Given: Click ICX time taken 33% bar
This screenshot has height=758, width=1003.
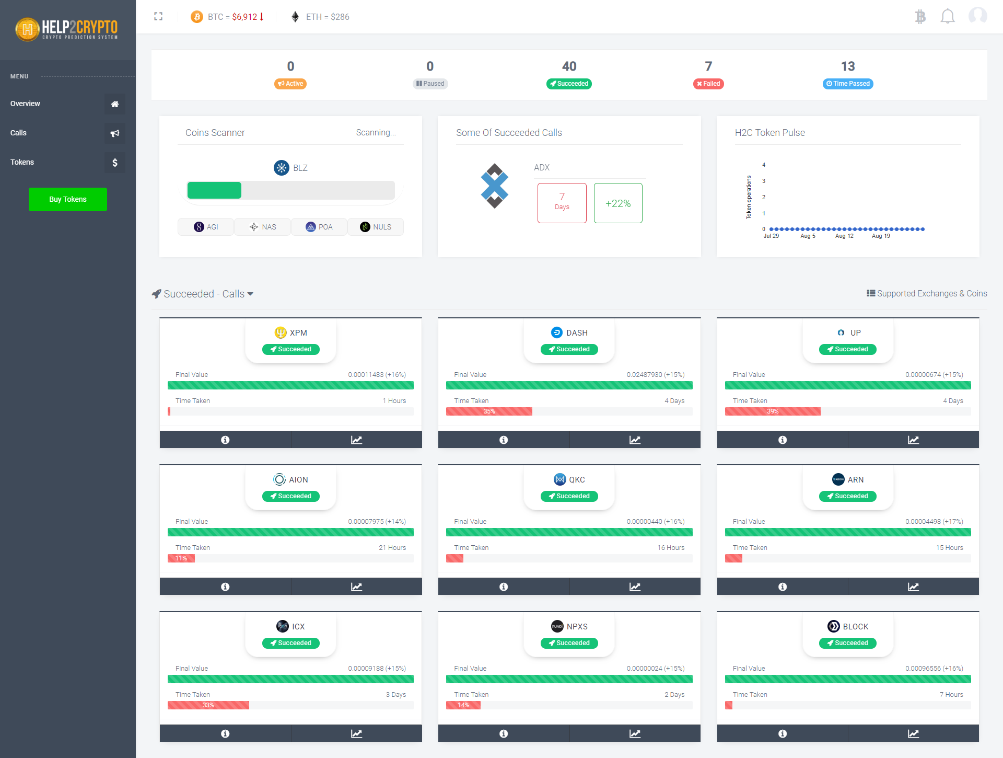Looking at the screenshot, I should tap(208, 705).
